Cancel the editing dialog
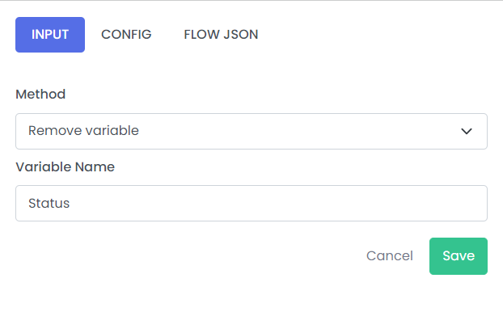The width and height of the screenshot is (503, 333). pos(390,256)
